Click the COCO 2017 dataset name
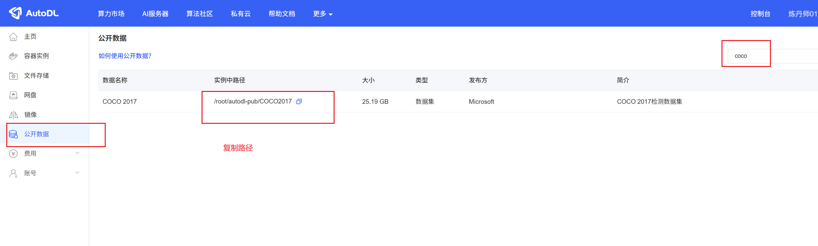 [120, 101]
